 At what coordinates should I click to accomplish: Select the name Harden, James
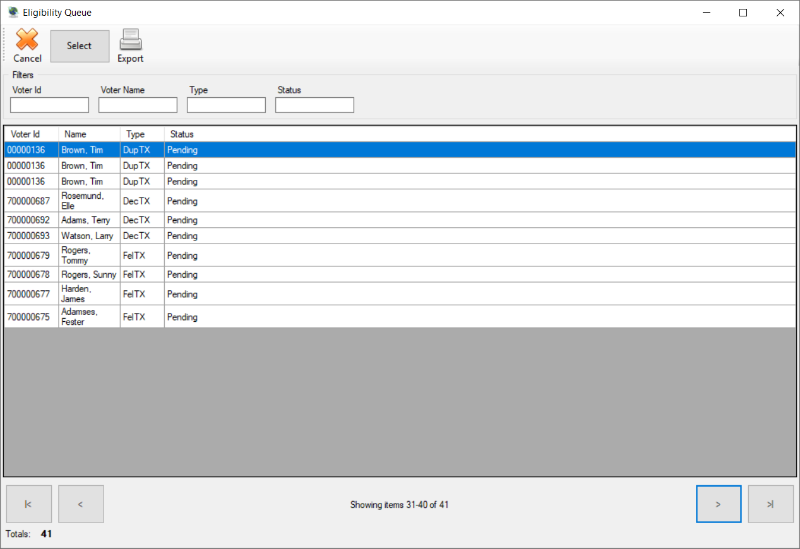pos(90,294)
